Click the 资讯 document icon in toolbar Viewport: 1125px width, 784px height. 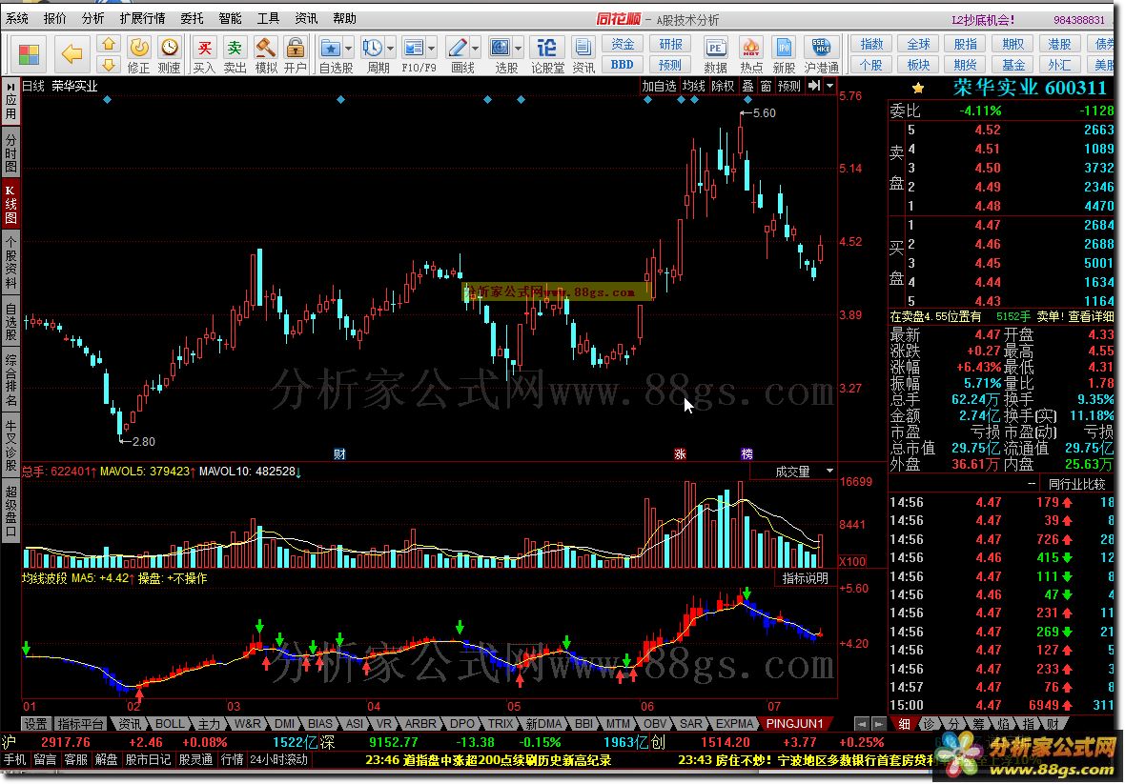(x=583, y=48)
